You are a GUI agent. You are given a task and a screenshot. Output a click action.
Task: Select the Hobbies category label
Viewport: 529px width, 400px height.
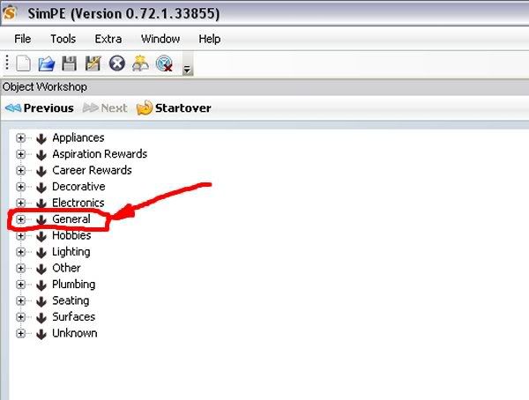tap(71, 235)
